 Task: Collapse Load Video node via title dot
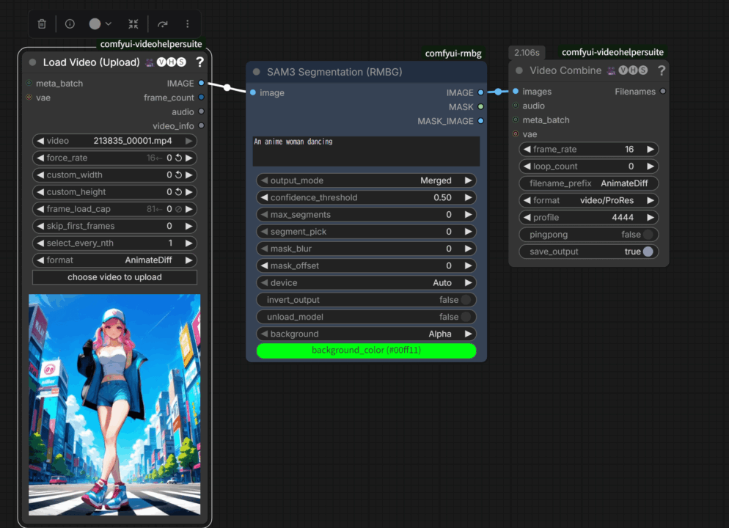(32, 62)
